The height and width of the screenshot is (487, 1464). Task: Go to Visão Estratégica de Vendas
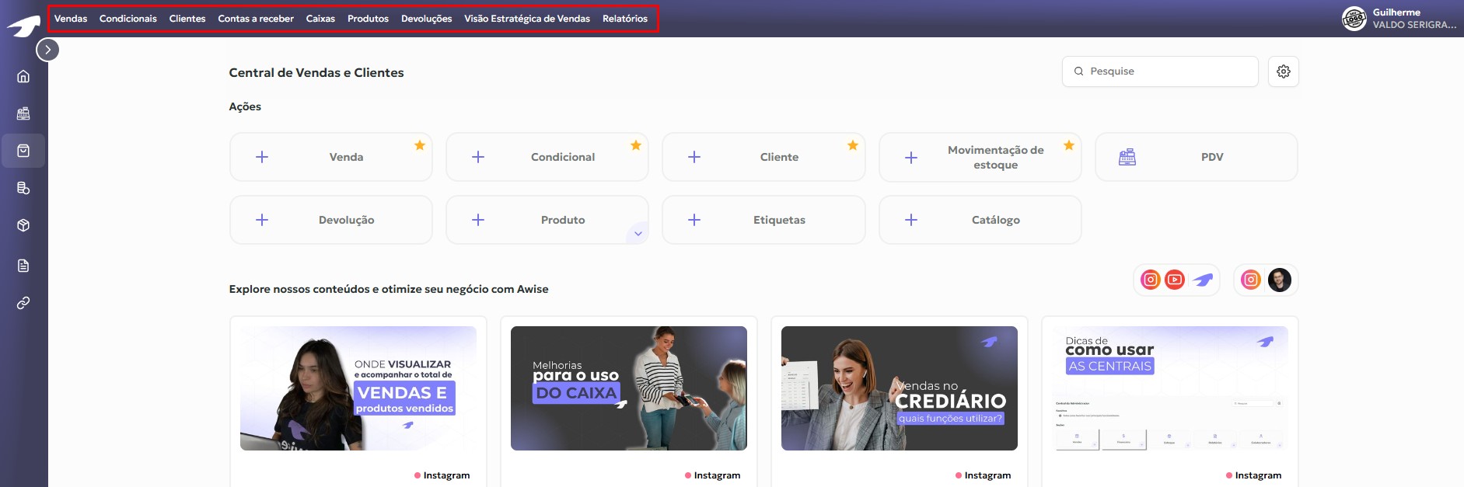click(526, 19)
